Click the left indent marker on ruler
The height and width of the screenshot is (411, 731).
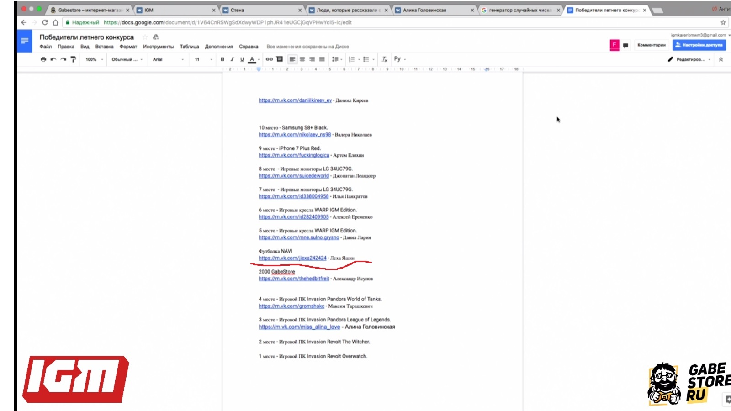pos(259,69)
